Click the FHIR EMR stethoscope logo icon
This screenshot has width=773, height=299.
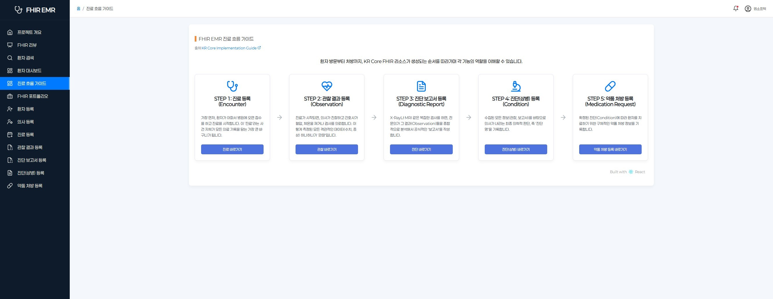click(x=19, y=10)
